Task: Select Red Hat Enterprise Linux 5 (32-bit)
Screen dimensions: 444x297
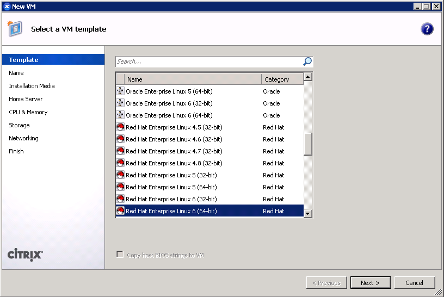Action: (210, 175)
